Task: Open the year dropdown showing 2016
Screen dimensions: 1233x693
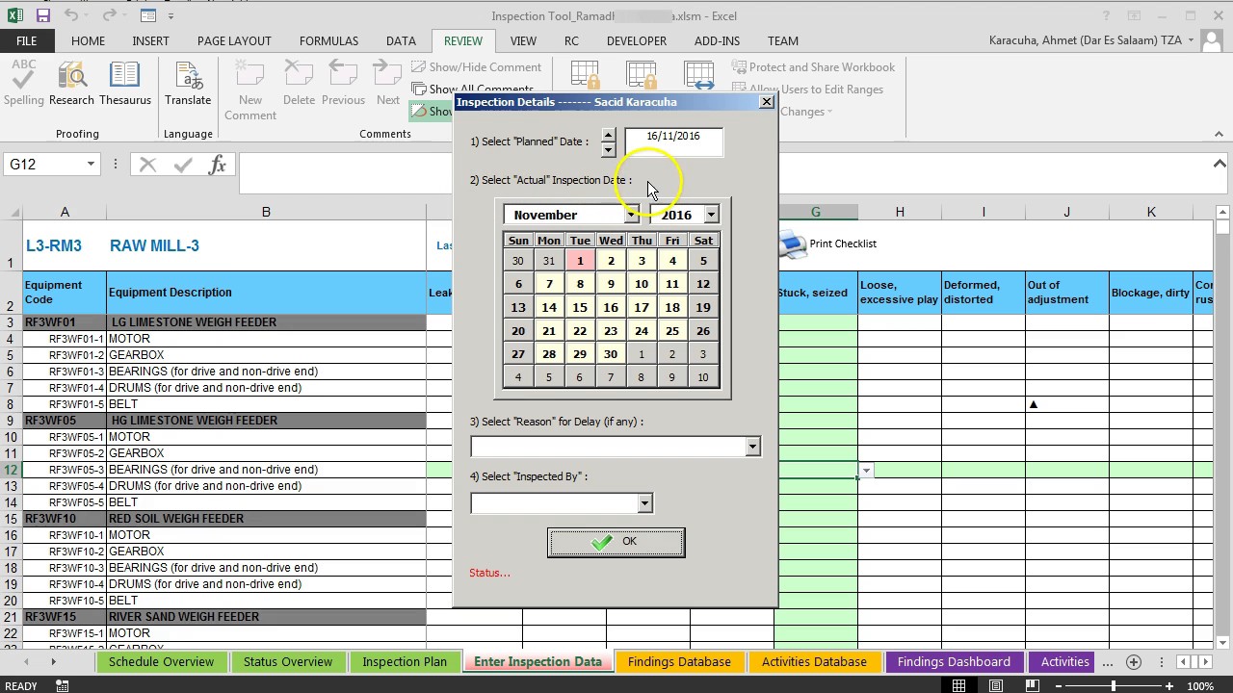Action: click(711, 215)
